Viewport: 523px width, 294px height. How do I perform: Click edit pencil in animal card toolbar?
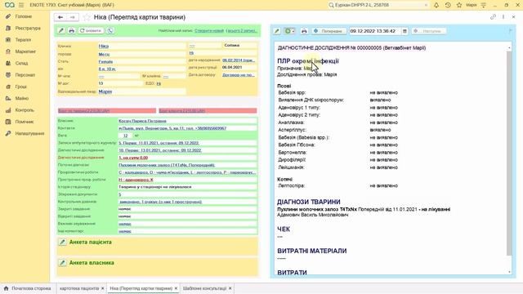(61, 31)
